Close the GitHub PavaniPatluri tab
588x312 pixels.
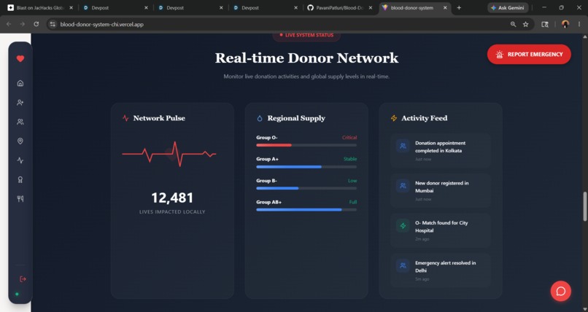[x=371, y=7]
